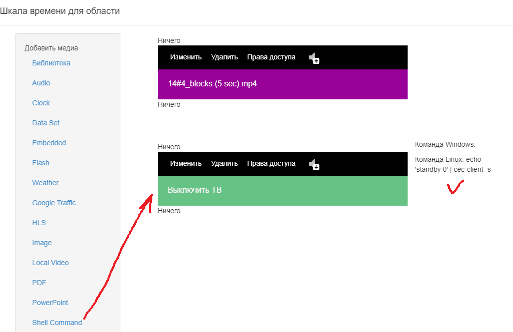Click the attach-audio icon on the Выключить ТВ widget

[314, 165]
